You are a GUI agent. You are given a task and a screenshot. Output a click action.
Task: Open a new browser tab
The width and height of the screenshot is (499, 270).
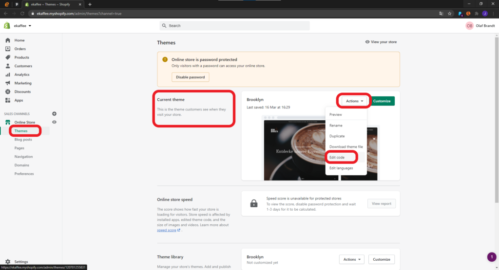click(90, 4)
